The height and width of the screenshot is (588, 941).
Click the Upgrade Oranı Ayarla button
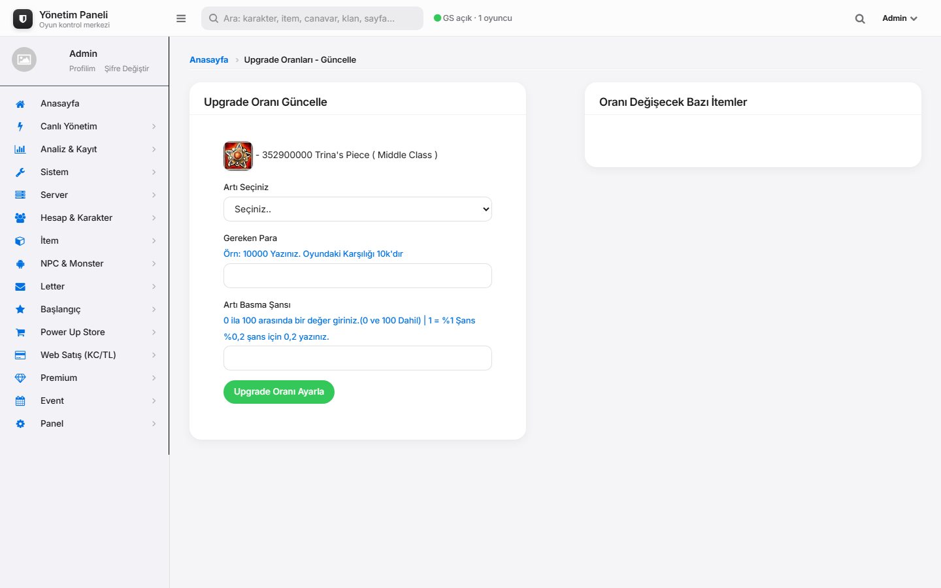[x=279, y=392]
